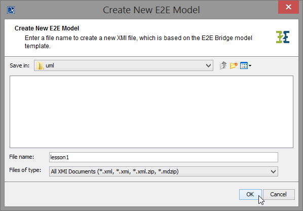This screenshot has height=211, width=303.
Task: Click the small arrow beside view icon
Action: click(250, 66)
